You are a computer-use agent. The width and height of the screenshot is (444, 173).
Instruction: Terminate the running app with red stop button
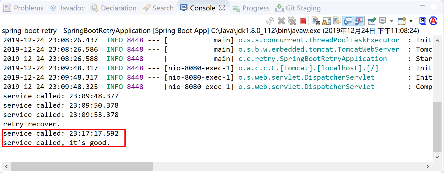303,21
